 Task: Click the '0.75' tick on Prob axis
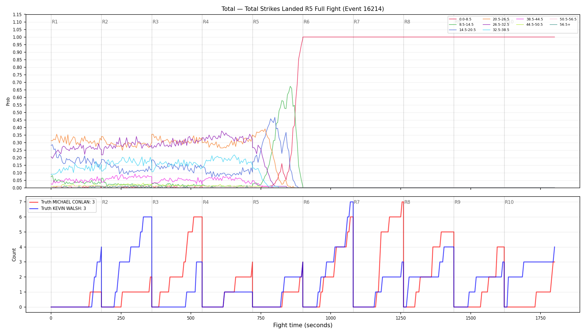click(x=17, y=75)
